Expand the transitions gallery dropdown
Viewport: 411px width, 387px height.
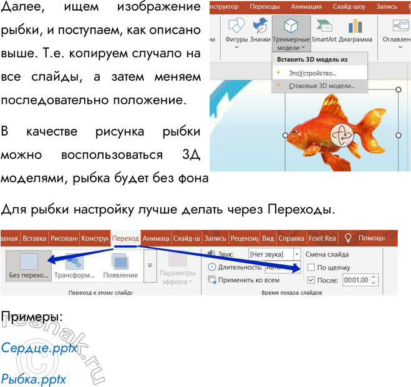coord(149,264)
